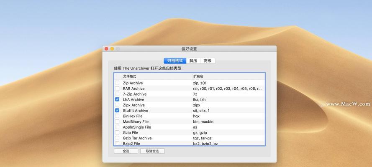
Task: Click the 'bin, macbin' extension cell
Action: [x=203, y=121]
